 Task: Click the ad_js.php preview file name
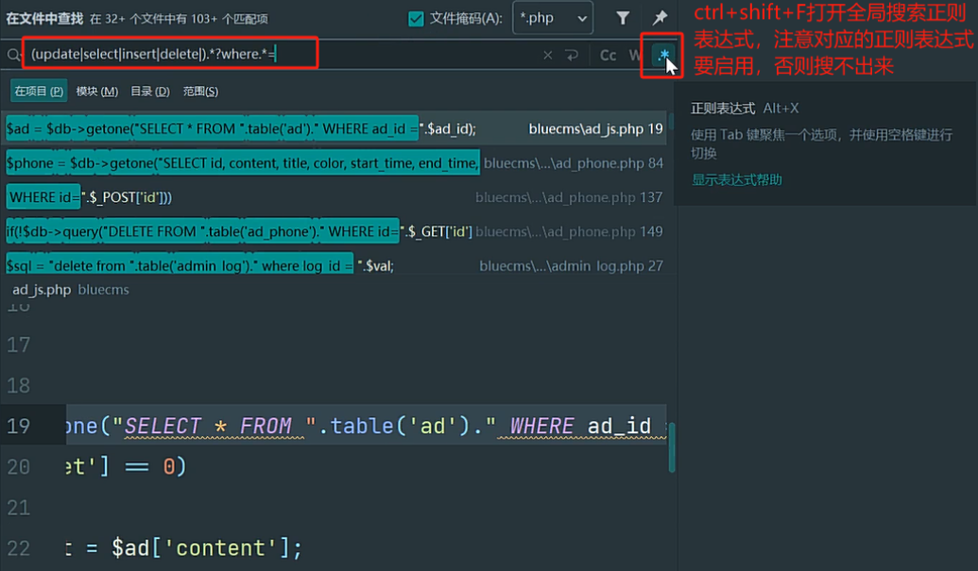pos(42,290)
